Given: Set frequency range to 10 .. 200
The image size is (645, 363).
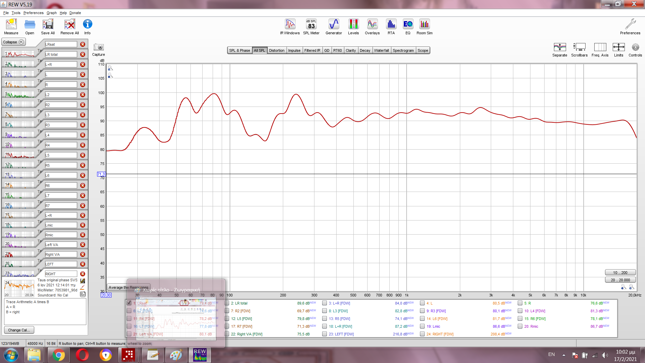Looking at the screenshot, I should (x=620, y=273).
